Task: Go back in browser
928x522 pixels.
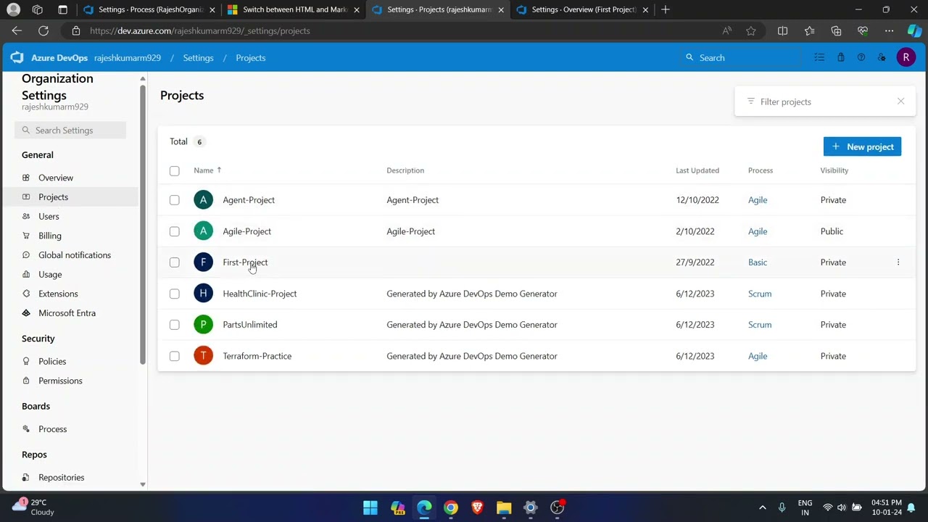Action: coord(17,30)
